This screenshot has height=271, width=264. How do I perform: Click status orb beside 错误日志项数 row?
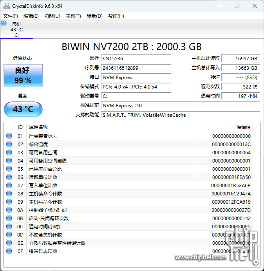9,251
